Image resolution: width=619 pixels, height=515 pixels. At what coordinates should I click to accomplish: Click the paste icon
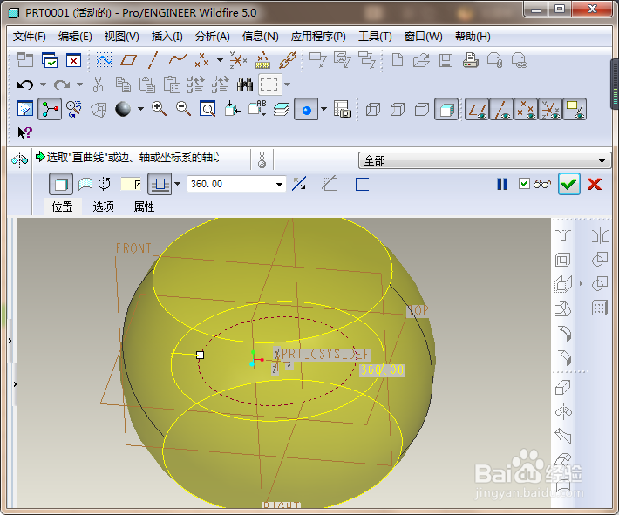point(147,85)
